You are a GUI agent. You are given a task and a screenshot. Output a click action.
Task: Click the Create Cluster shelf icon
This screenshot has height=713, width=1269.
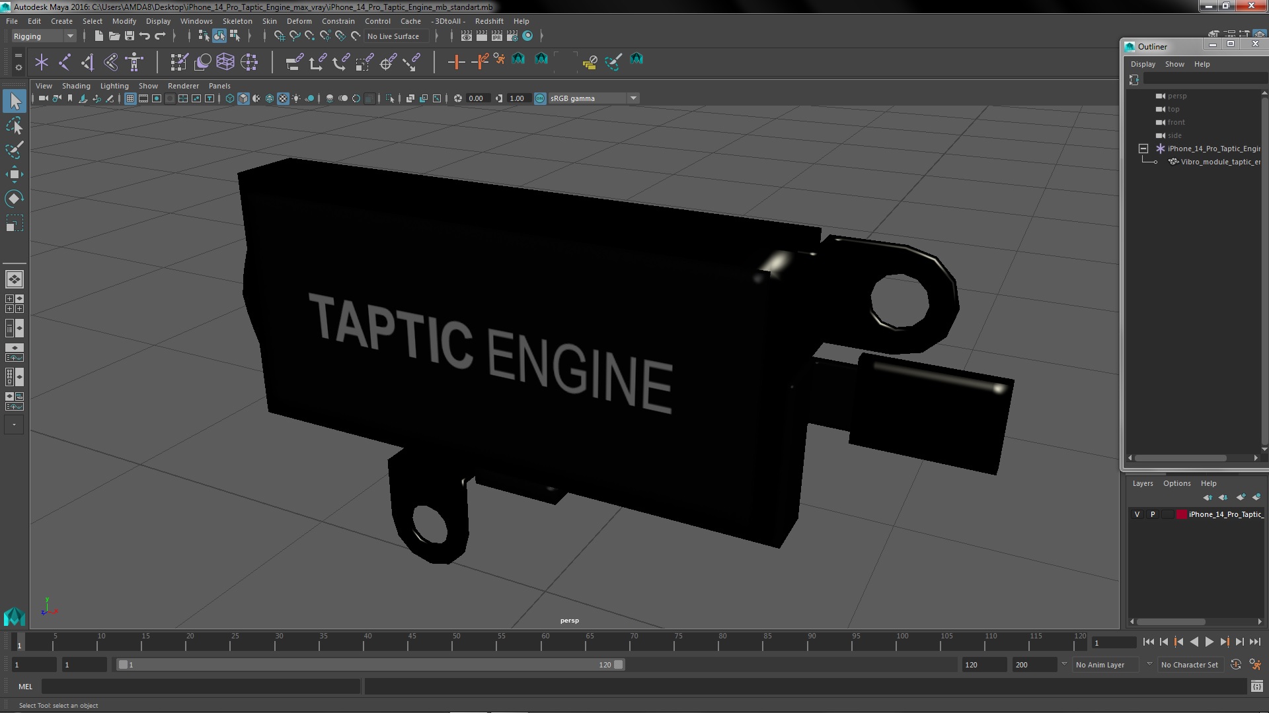pyautogui.click(x=249, y=62)
